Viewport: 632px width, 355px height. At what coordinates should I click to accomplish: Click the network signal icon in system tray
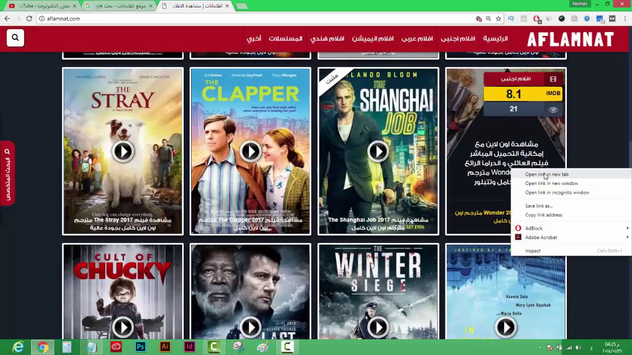[569, 348]
